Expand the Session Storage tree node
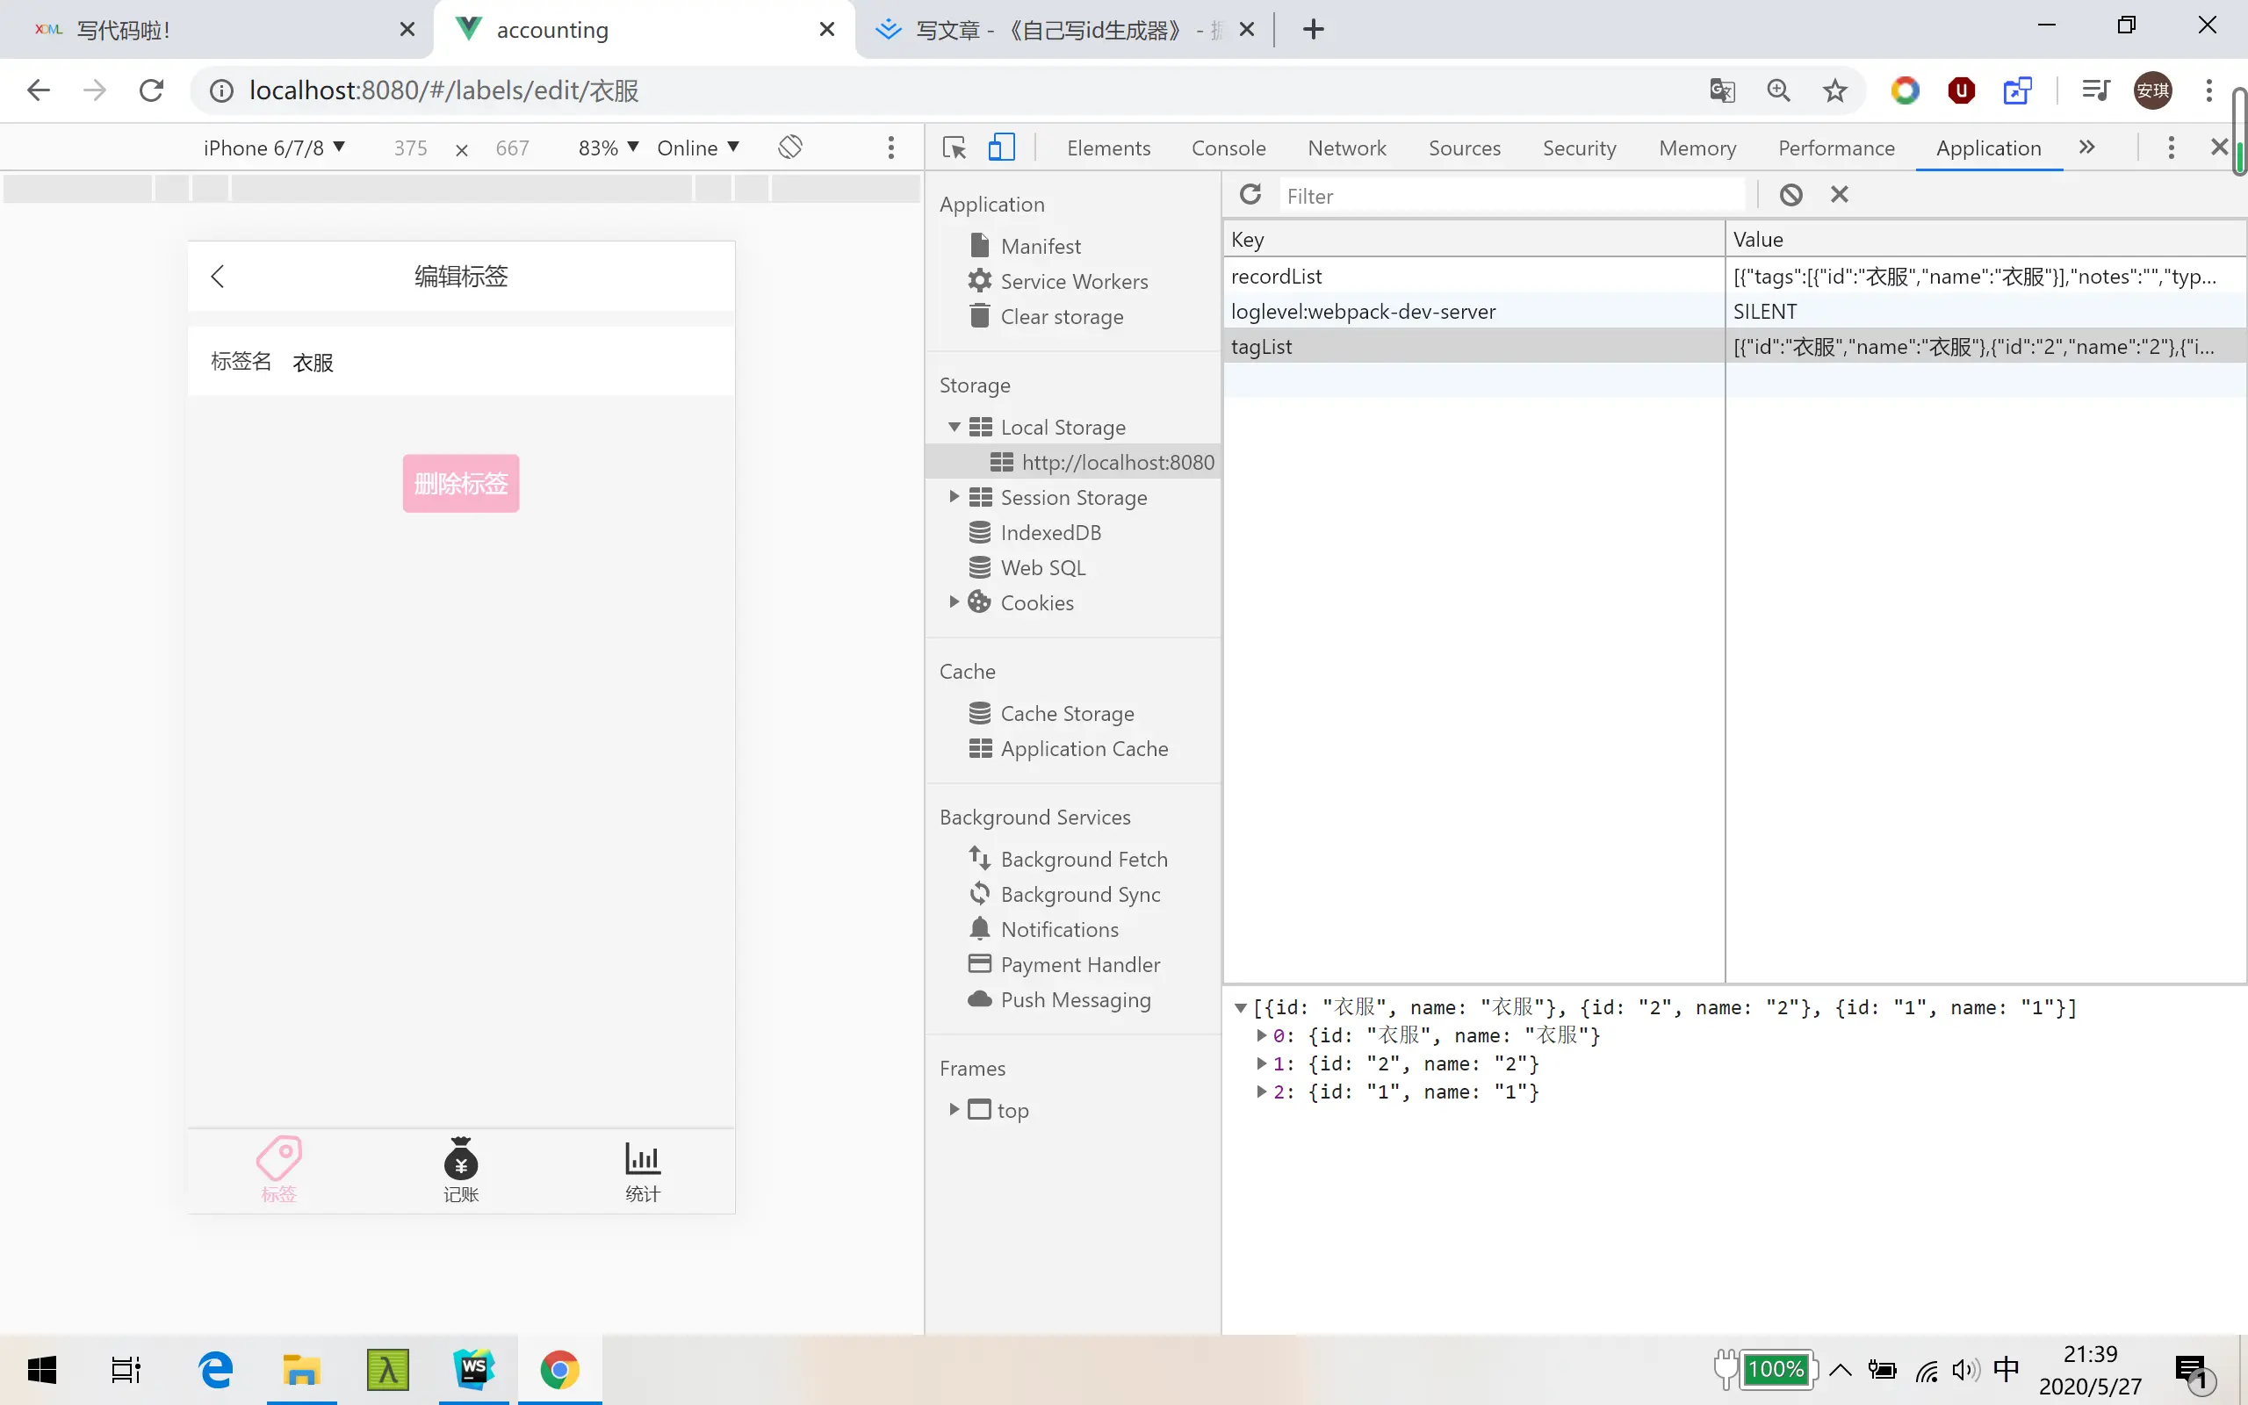 coord(954,497)
